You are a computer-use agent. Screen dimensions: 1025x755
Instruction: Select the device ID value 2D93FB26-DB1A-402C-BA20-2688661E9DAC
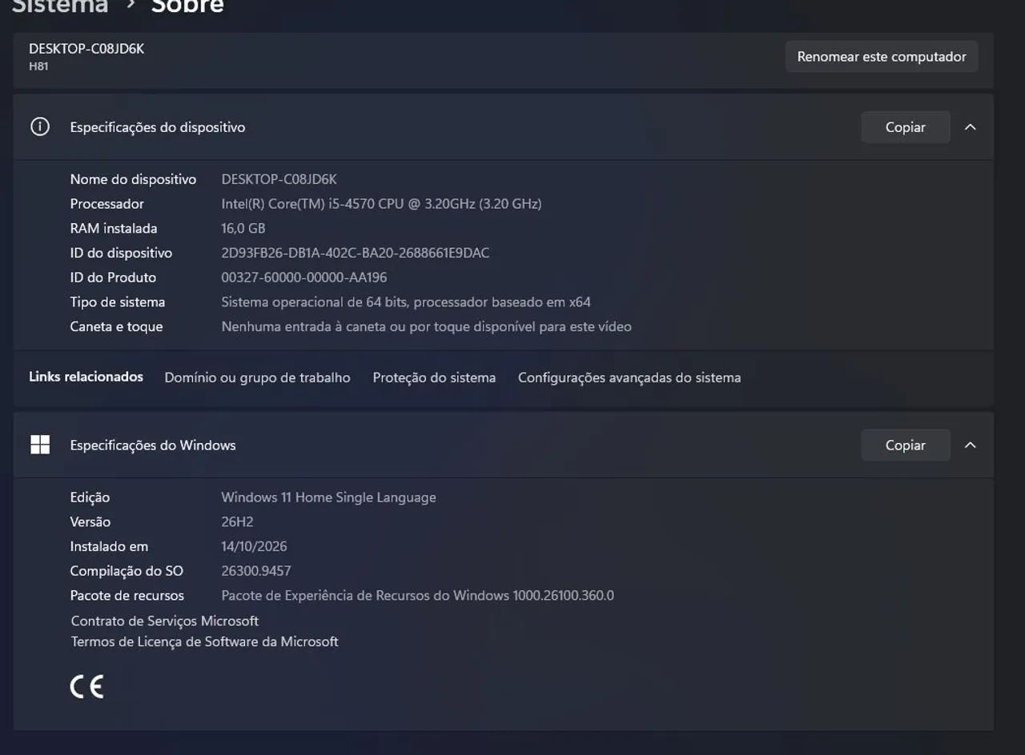[356, 253]
